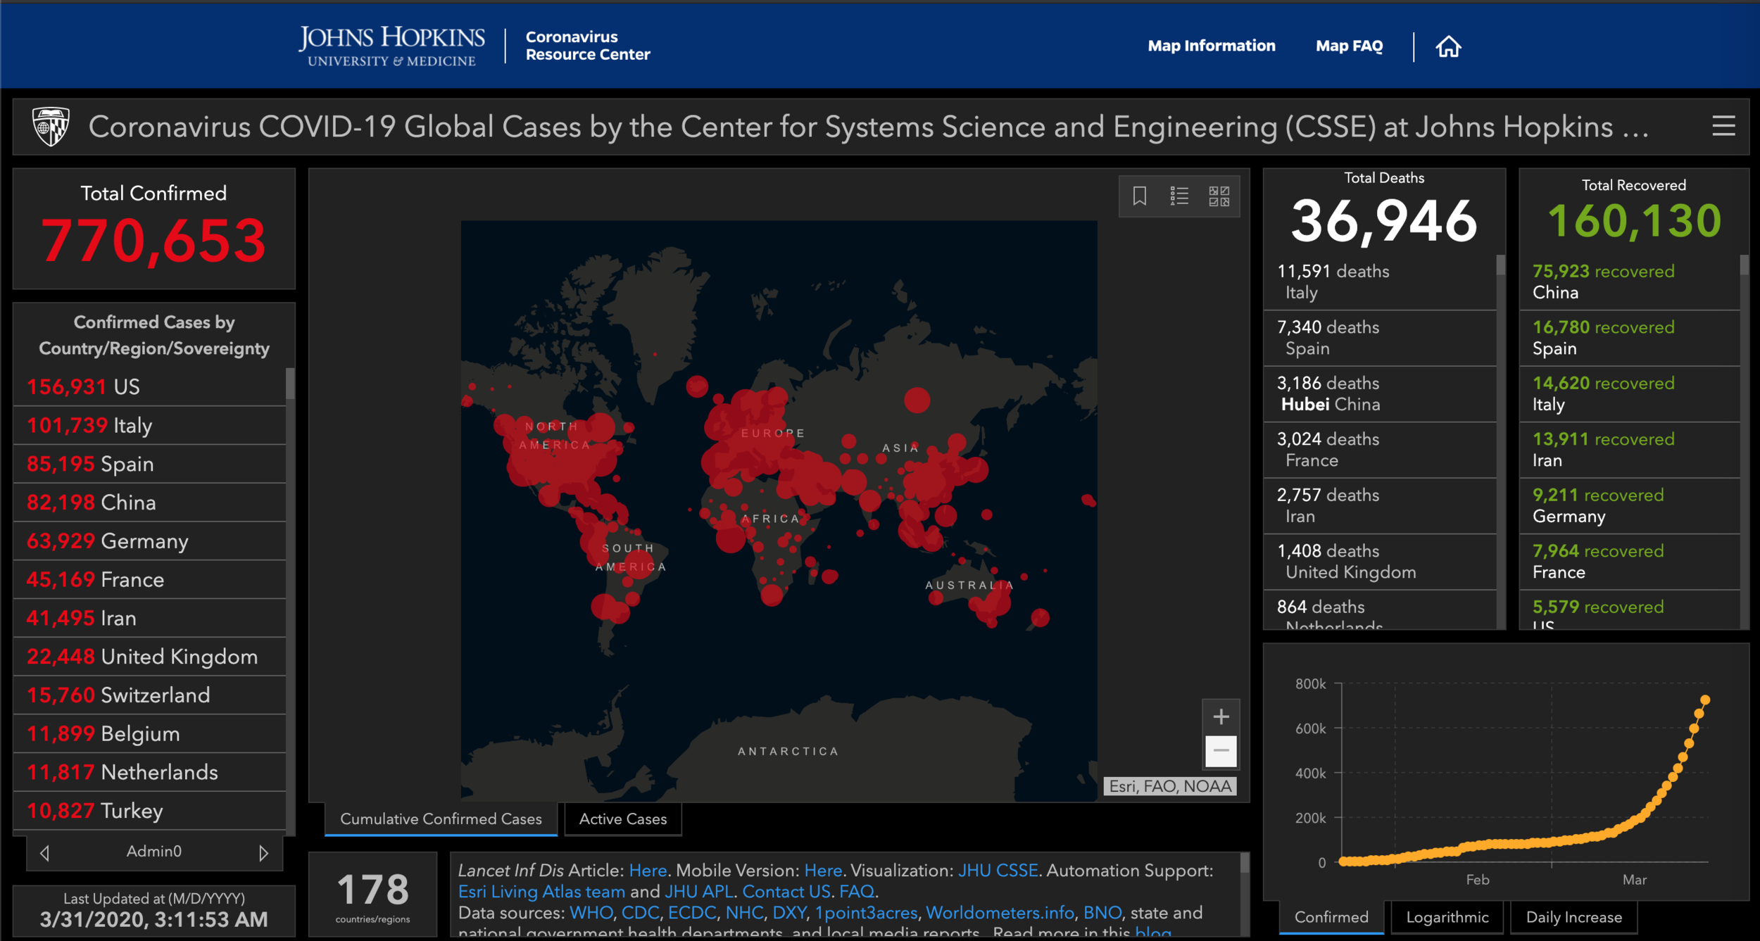Select 1,408 deaths United Kingdom row
Viewport: 1760px width, 941px height.
(x=1380, y=562)
